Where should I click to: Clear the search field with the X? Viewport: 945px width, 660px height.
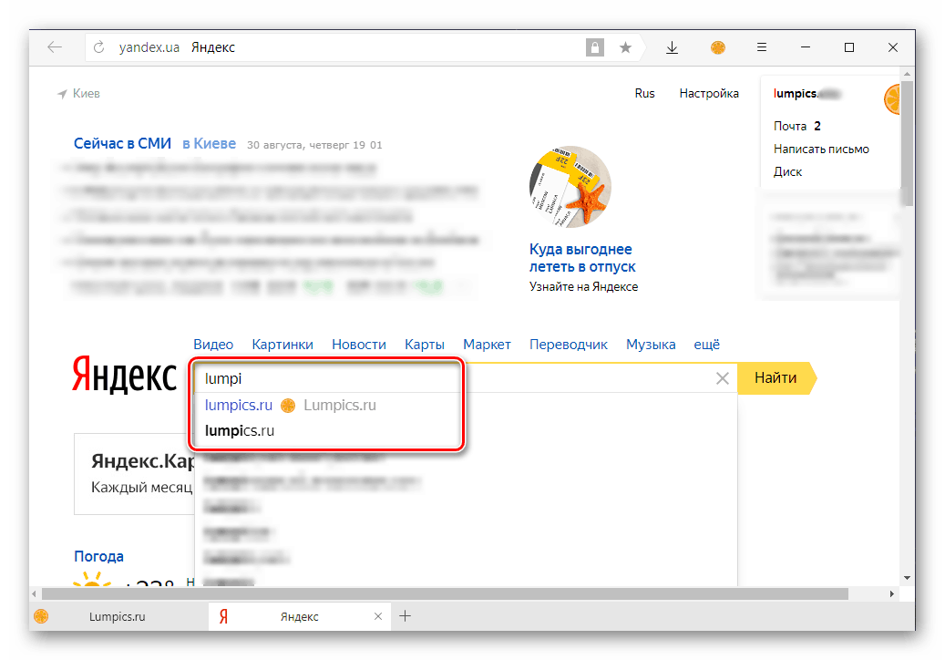[722, 378]
